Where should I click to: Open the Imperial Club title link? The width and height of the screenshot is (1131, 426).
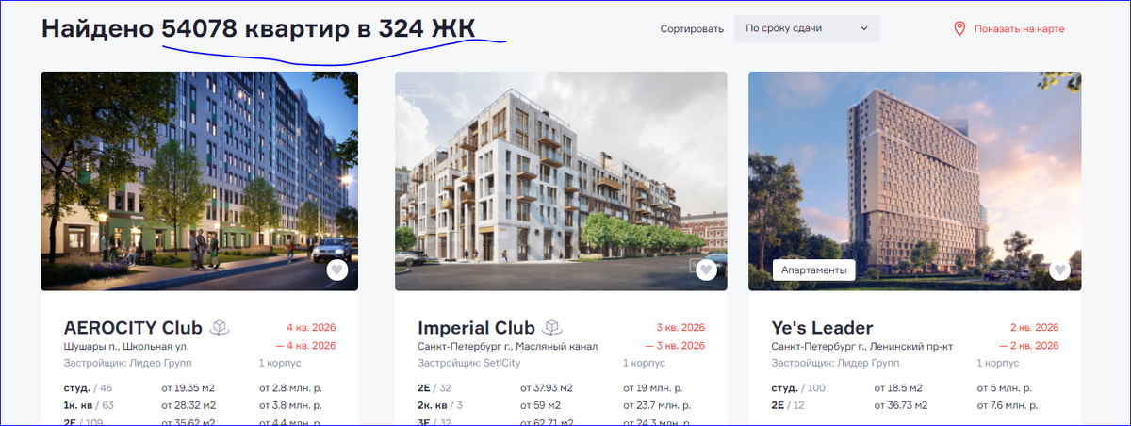click(x=476, y=328)
